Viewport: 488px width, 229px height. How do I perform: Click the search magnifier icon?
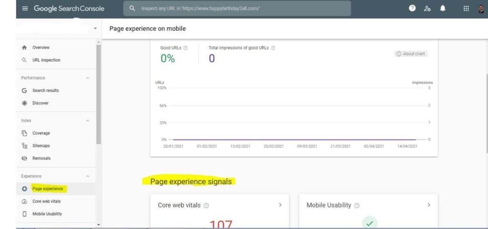click(x=132, y=9)
